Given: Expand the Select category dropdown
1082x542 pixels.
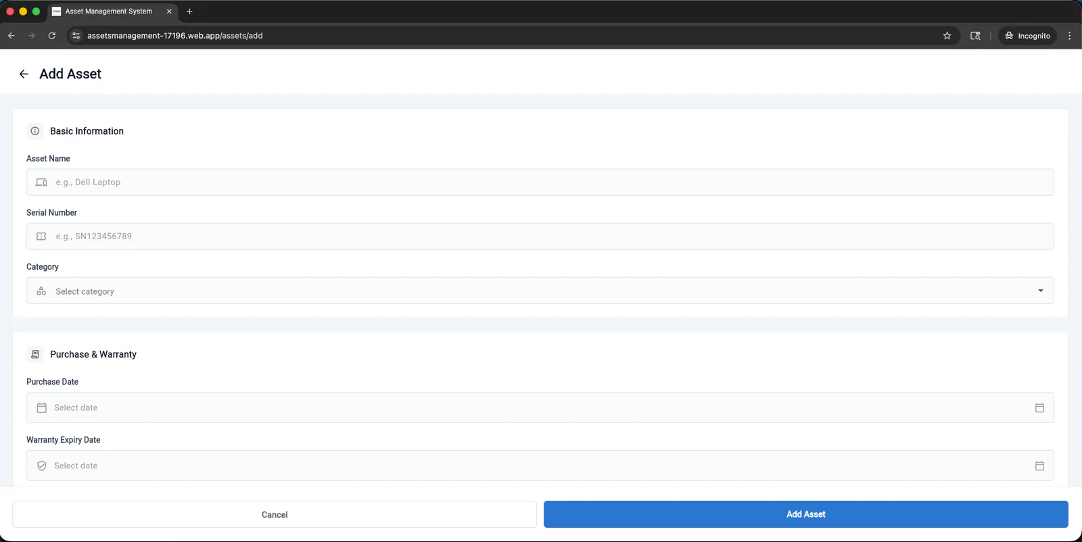Looking at the screenshot, I should [x=540, y=291].
